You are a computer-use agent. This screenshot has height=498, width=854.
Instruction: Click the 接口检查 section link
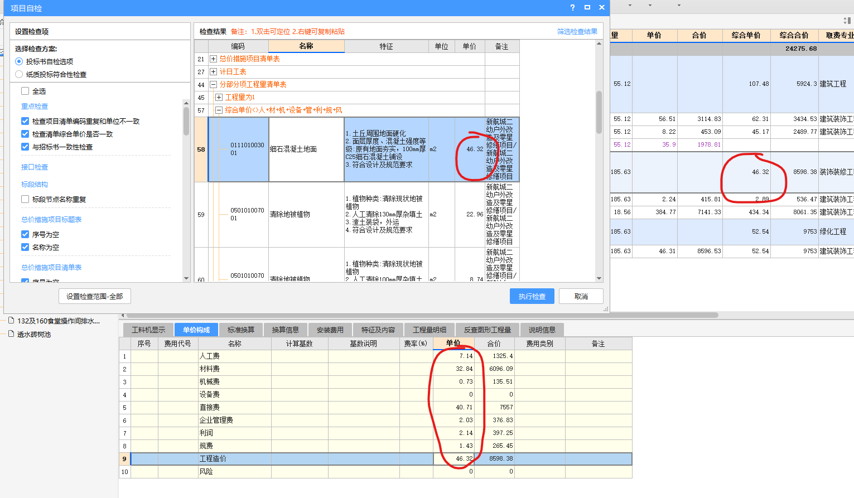tap(35, 167)
